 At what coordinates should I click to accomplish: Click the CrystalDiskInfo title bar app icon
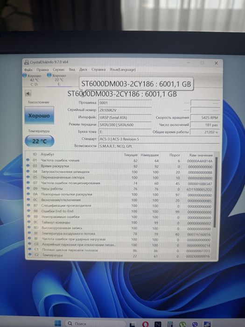27,62
